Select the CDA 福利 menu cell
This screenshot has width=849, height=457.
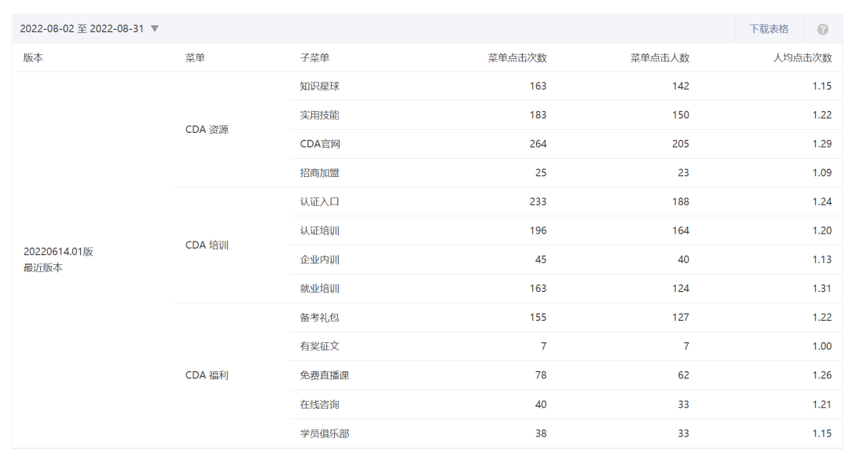(207, 375)
